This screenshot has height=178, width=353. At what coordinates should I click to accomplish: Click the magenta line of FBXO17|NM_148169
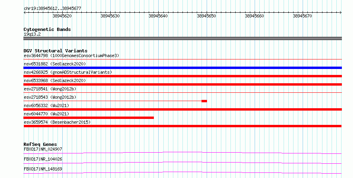click(182, 172)
